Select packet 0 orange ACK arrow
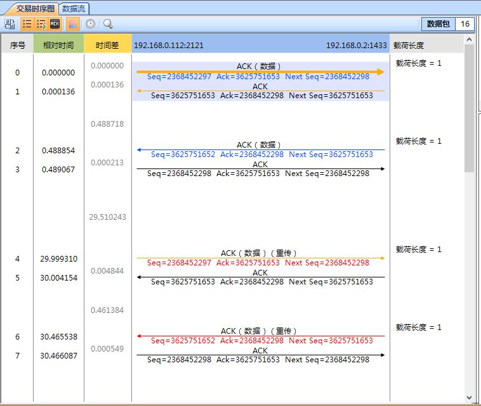This screenshot has height=406, width=481. click(x=260, y=72)
